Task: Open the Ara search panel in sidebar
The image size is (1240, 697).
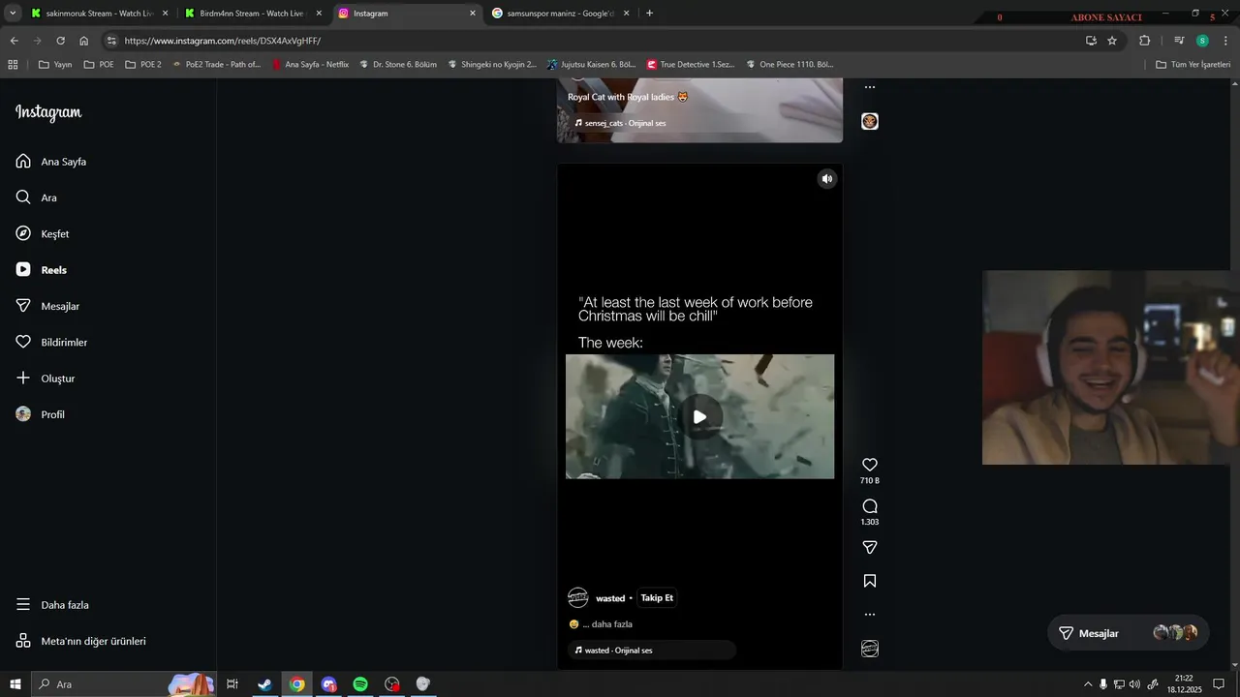Action: [37, 197]
